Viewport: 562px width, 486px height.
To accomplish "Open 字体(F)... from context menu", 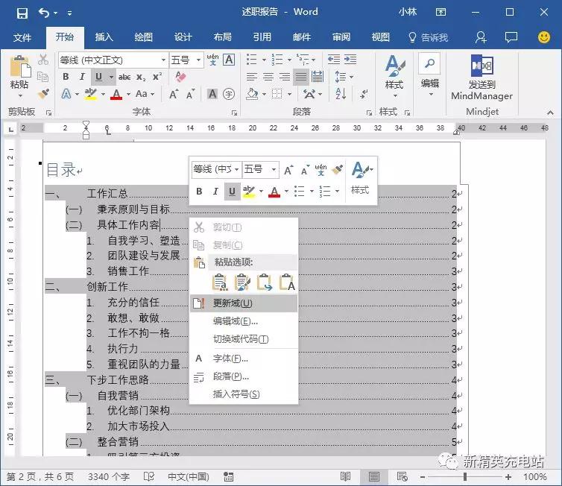I will pos(244,359).
